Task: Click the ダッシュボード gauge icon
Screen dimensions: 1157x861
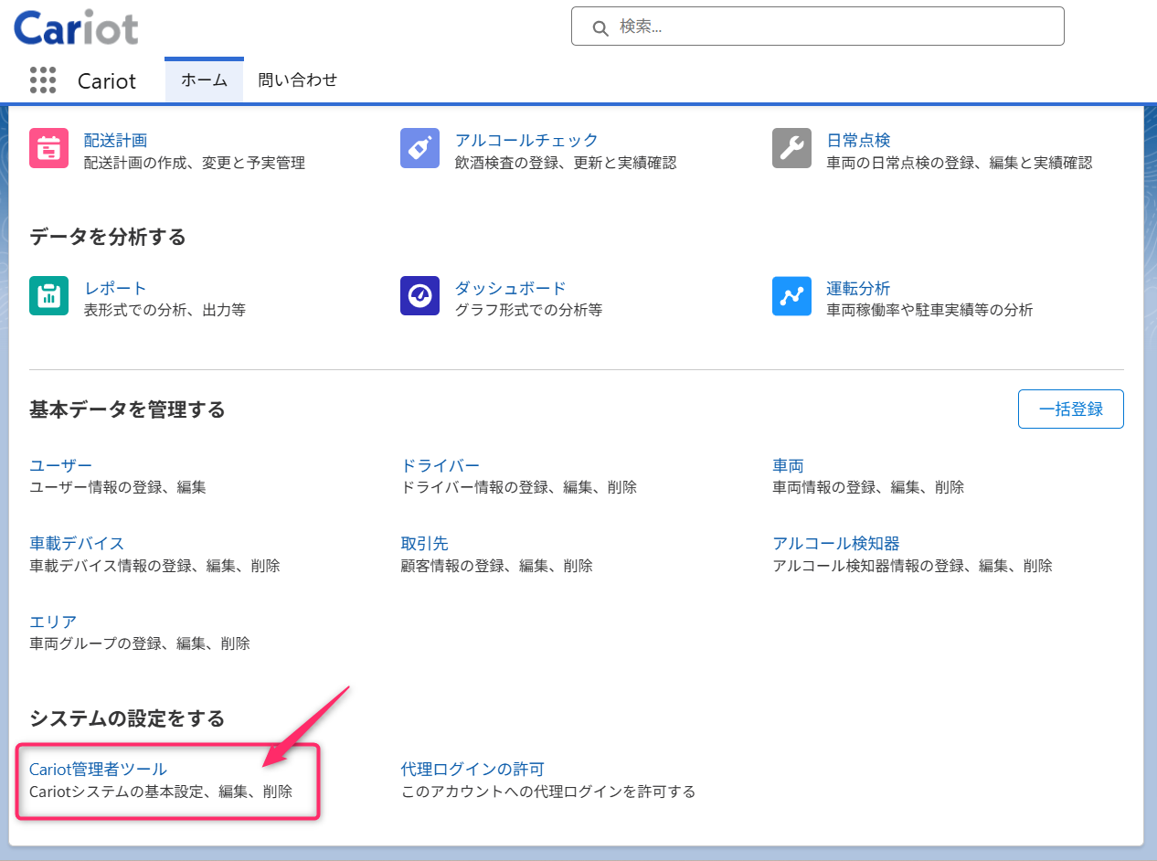Action: pyautogui.click(x=420, y=296)
